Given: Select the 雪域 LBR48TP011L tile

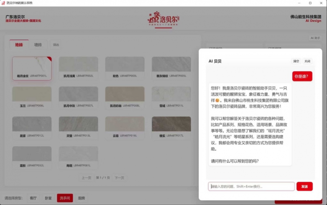Looking at the screenshot, I should [x=171, y=98].
